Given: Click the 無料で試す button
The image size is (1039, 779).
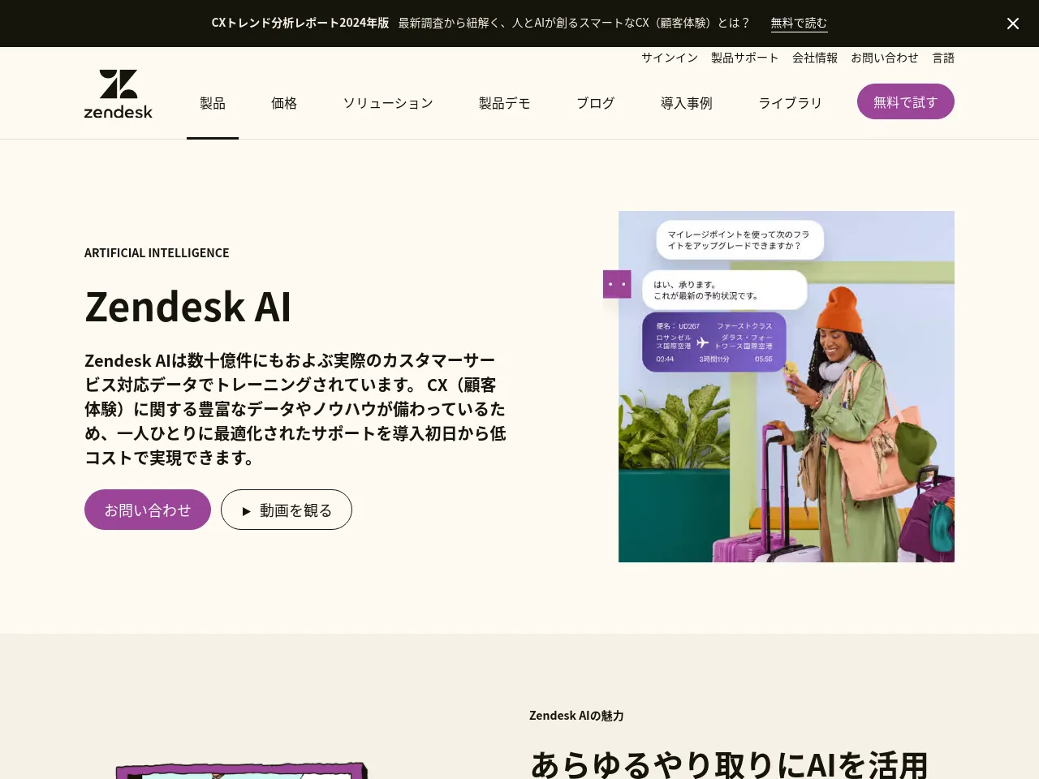Looking at the screenshot, I should (906, 101).
